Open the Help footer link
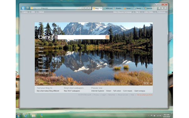 click(132, 95)
